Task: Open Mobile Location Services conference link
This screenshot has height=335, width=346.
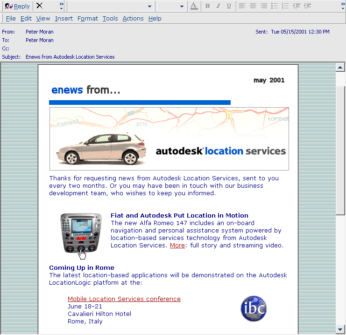Action: [124, 299]
